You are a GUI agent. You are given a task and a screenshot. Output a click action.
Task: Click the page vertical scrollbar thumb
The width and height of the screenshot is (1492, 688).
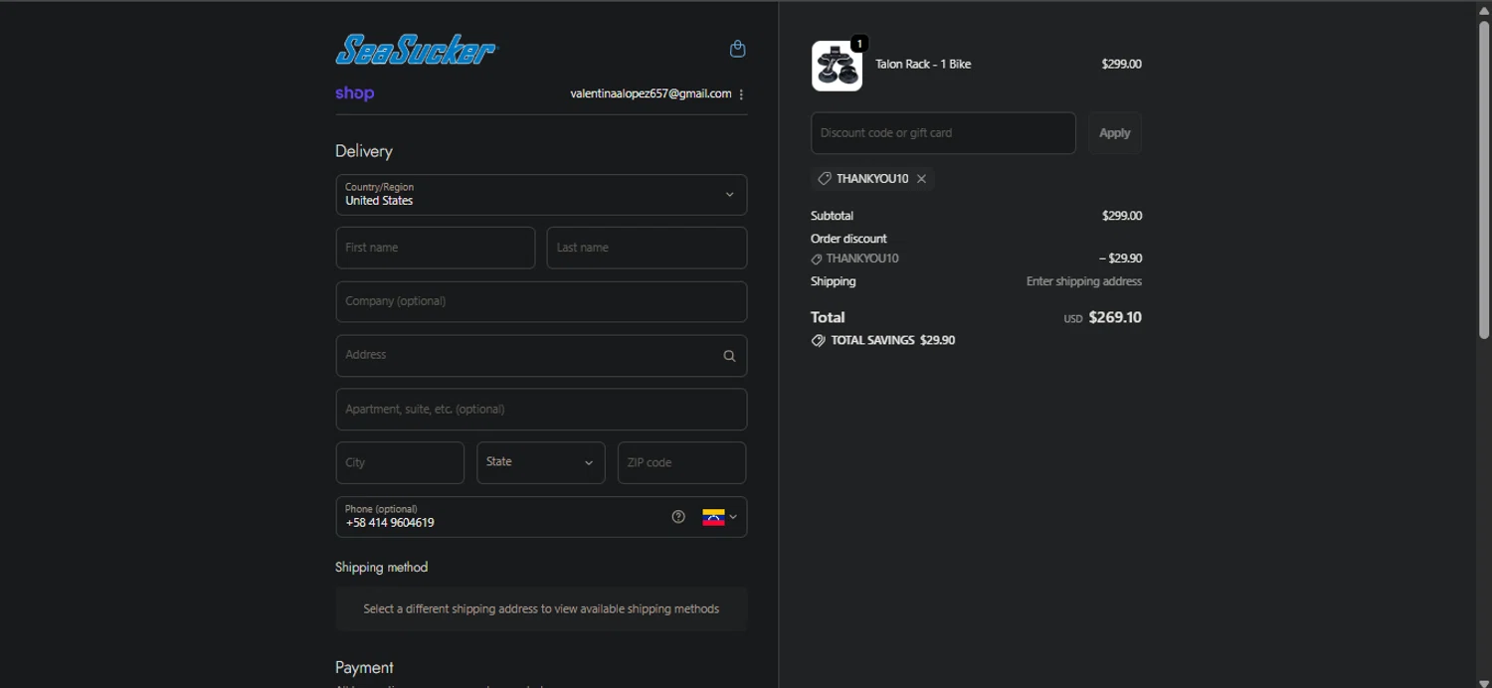click(1484, 179)
